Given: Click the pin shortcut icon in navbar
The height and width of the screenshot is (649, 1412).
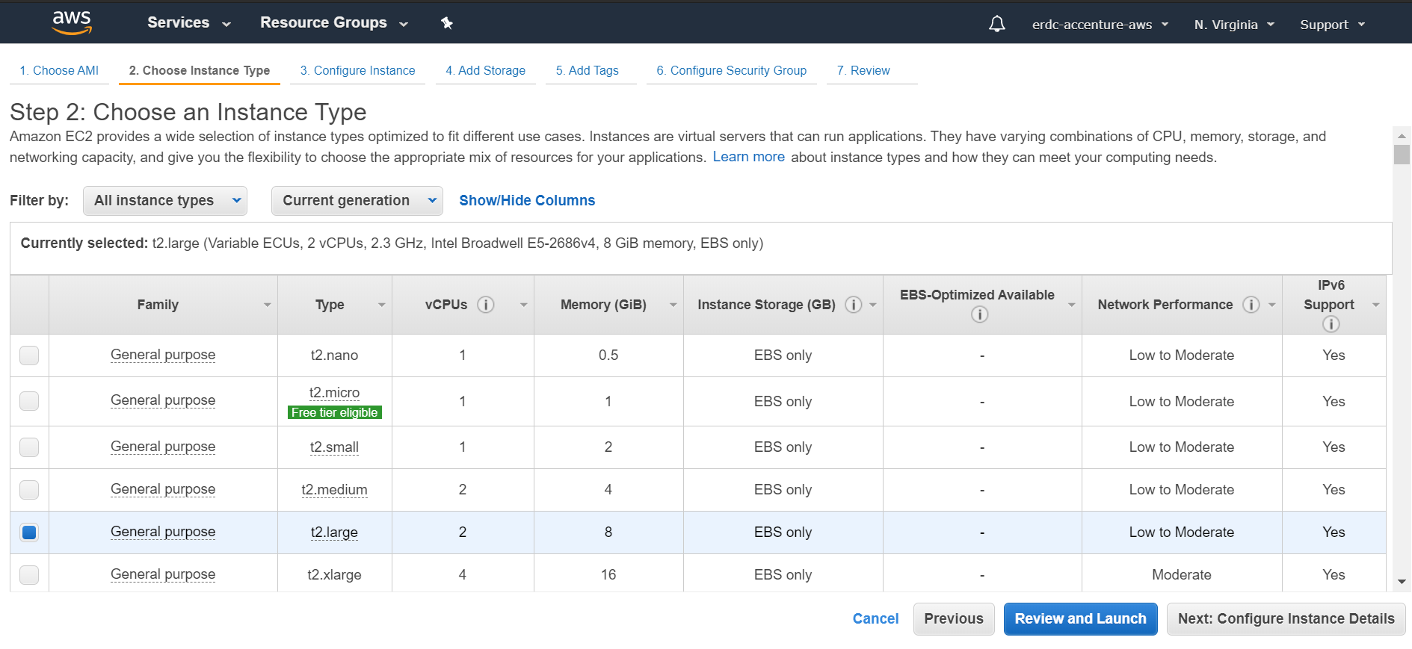Looking at the screenshot, I should 447,23.
